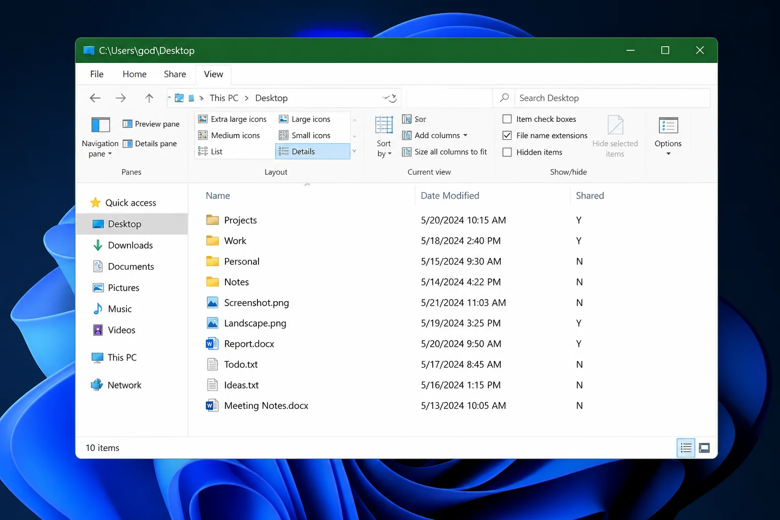780x520 pixels.
Task: Click the window title folder icon
Action: [x=89, y=50]
